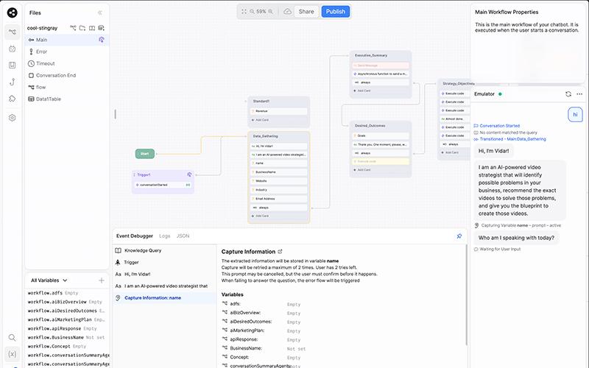589x368 pixels.
Task: Select Email Address card in Data_Gathering
Action: [x=279, y=199]
